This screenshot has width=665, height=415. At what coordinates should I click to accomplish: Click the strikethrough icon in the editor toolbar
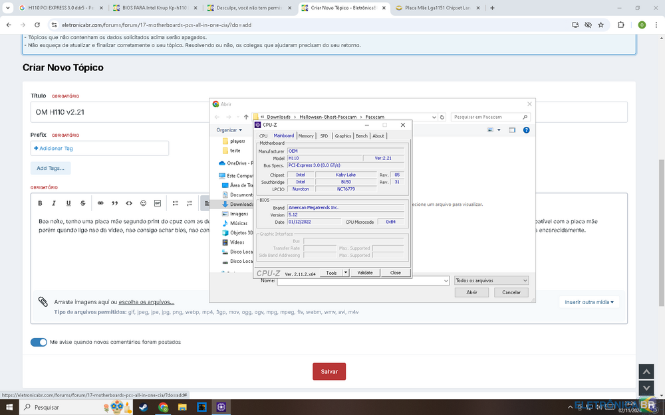coord(82,203)
